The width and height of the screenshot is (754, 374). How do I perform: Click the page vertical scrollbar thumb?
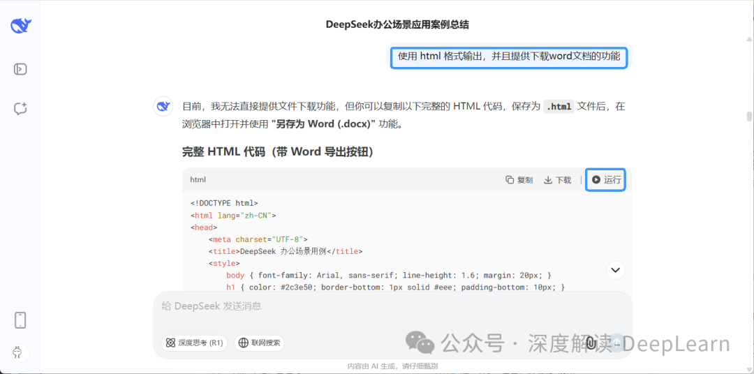tap(749, 117)
